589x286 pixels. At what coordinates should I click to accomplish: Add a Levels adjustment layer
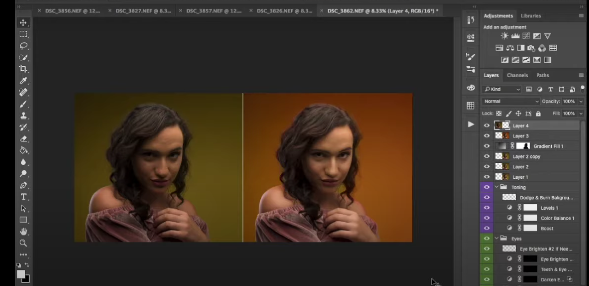click(x=515, y=36)
